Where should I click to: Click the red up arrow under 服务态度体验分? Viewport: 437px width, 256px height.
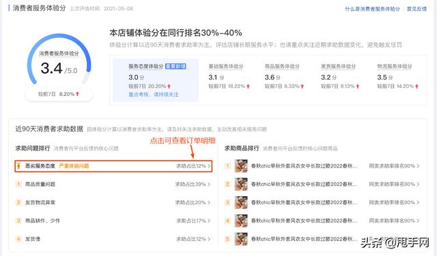[169, 86]
